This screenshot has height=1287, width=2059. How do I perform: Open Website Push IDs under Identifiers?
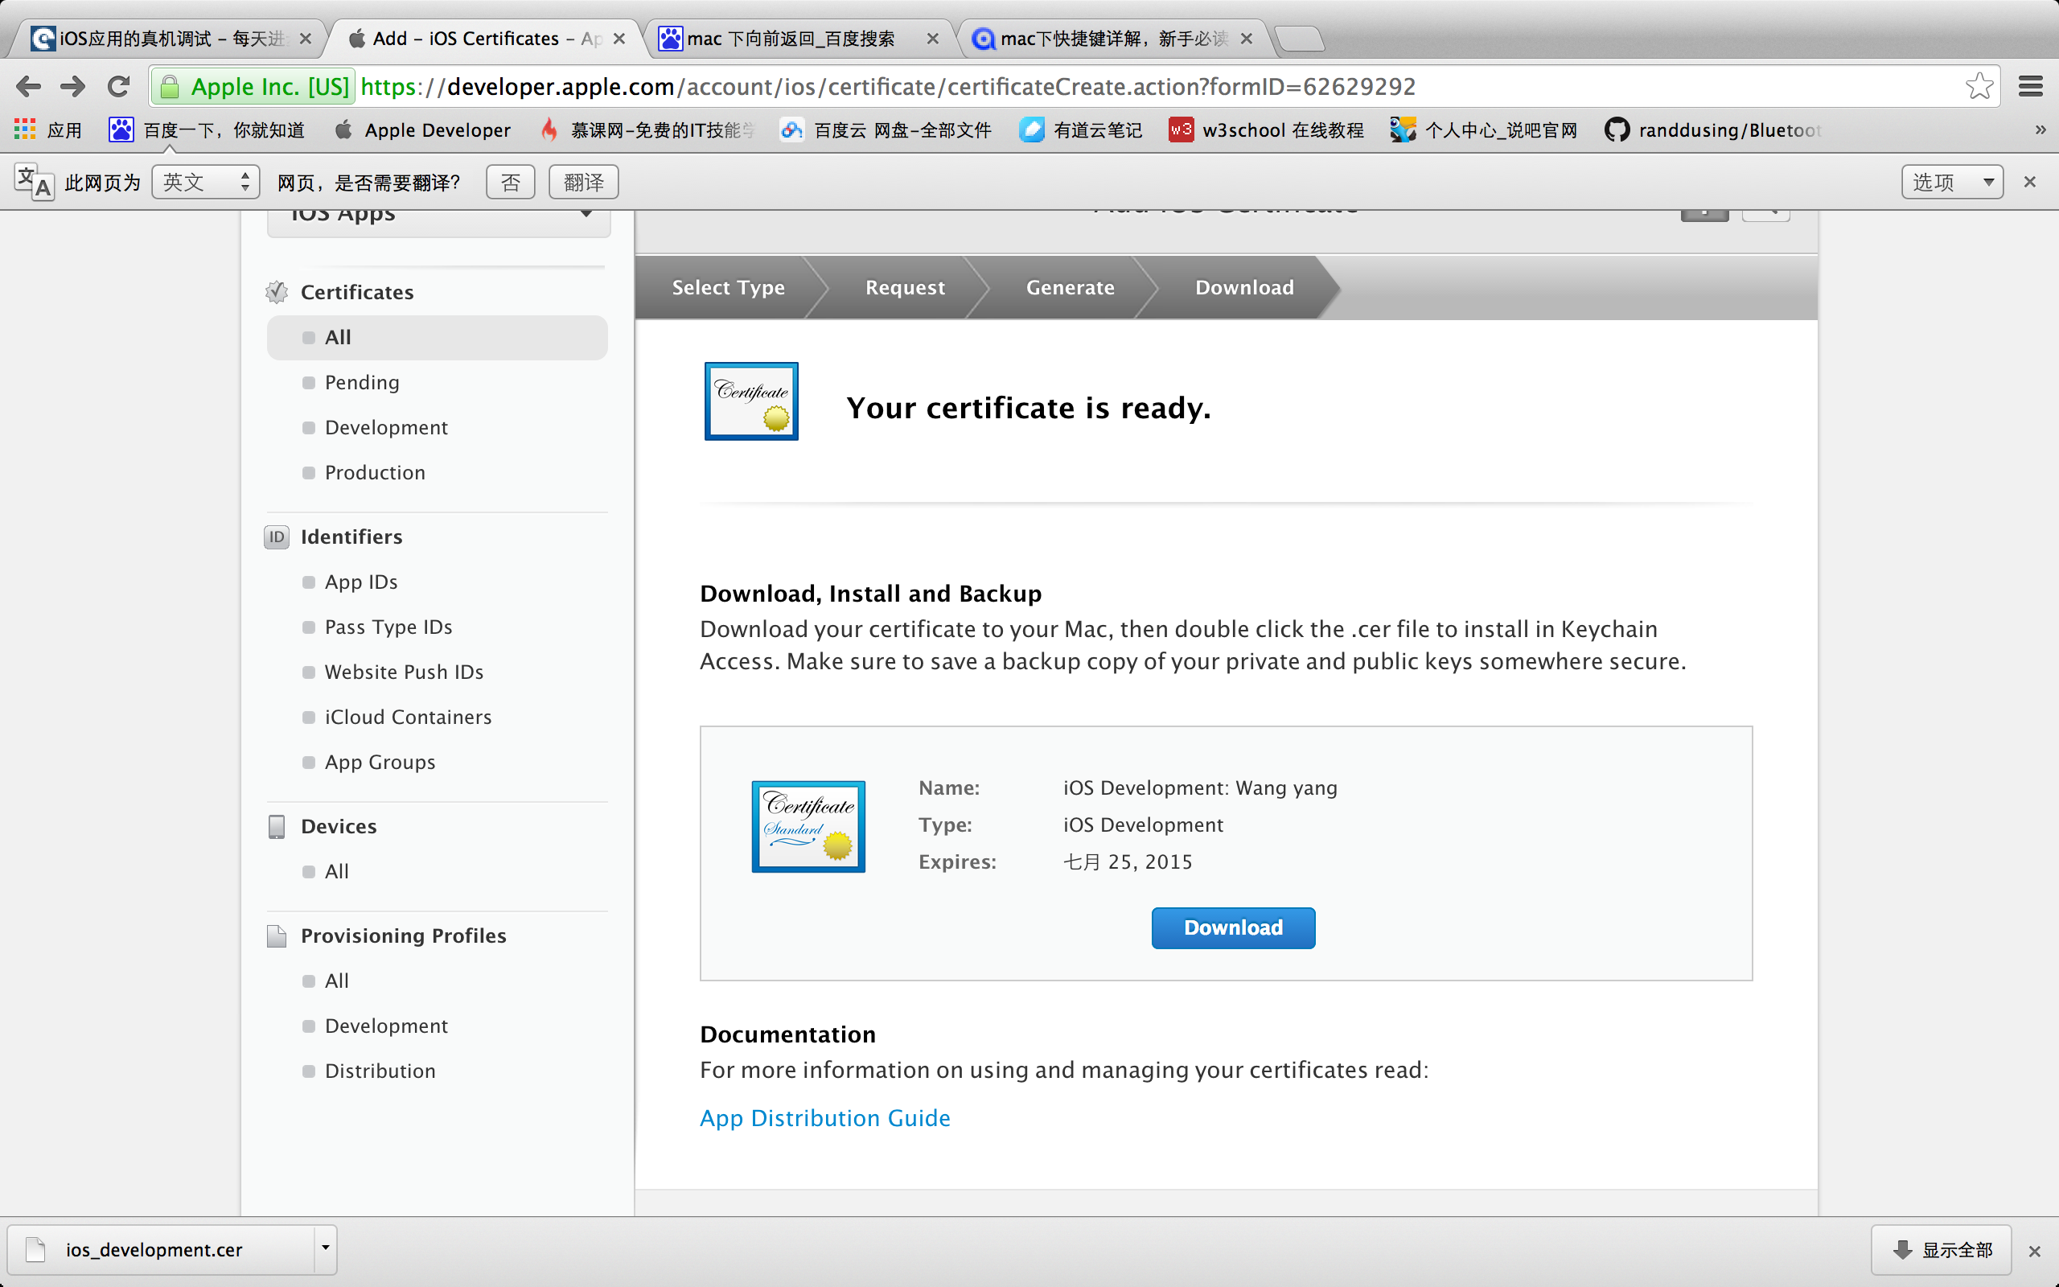[403, 672]
